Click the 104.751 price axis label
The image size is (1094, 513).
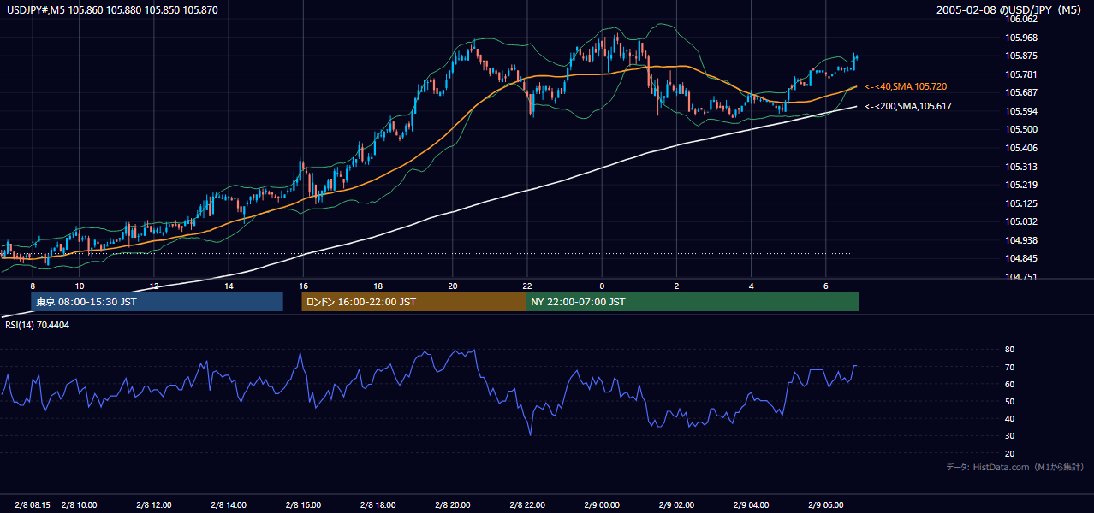pos(1021,277)
